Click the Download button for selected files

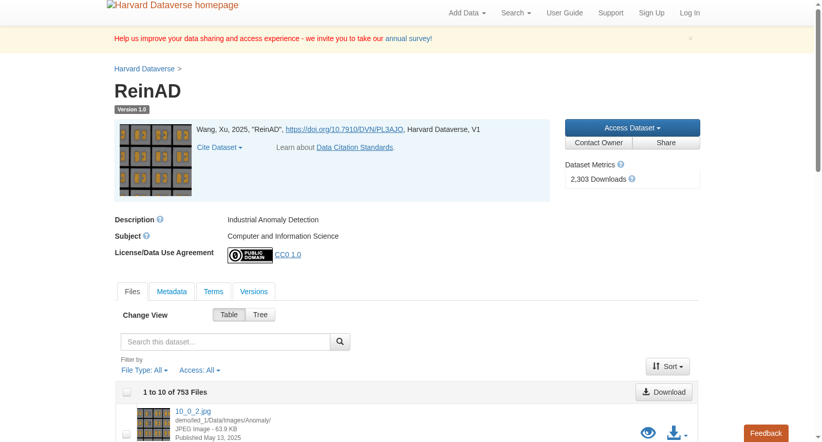[x=664, y=392]
